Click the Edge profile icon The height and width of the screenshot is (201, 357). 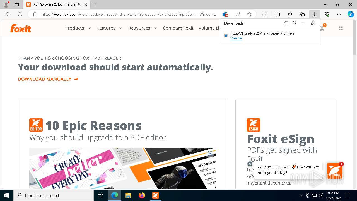tap(6, 4)
